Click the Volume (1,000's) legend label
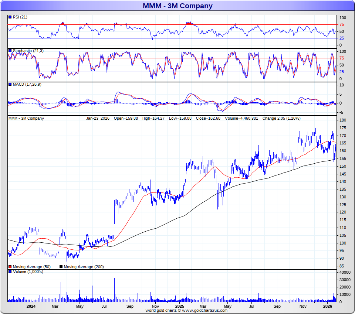Screen dimensions: 355x314 28,272
